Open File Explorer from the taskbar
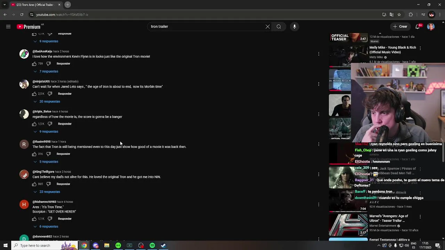The width and height of the screenshot is (445, 250). [107, 245]
